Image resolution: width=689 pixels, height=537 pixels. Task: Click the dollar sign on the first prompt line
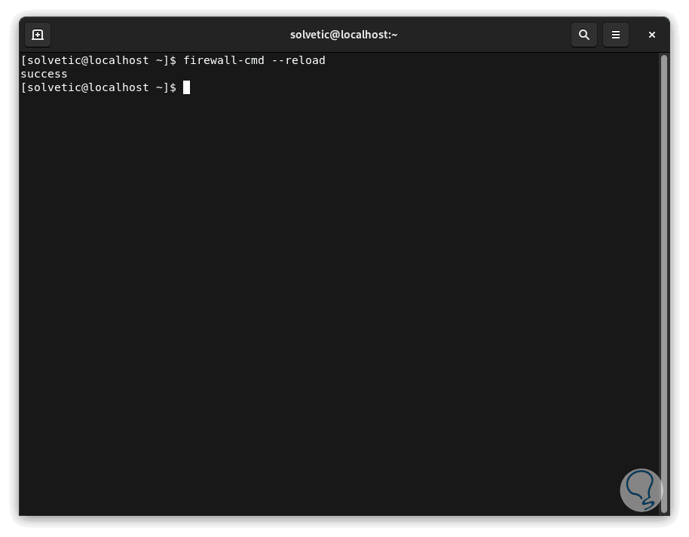click(x=173, y=60)
